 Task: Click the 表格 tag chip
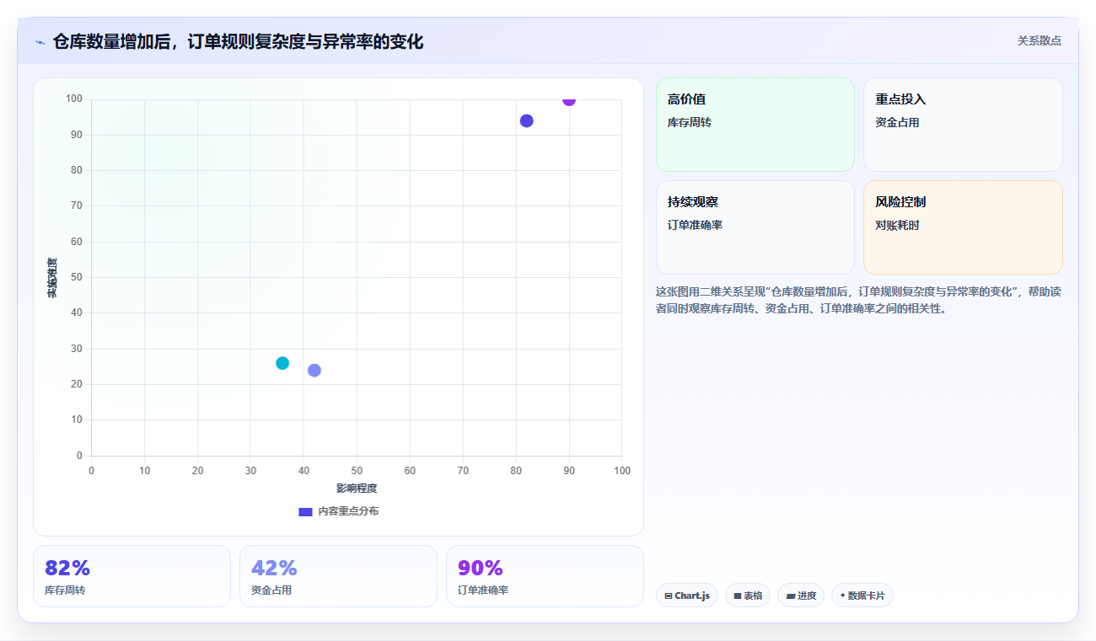coord(748,596)
